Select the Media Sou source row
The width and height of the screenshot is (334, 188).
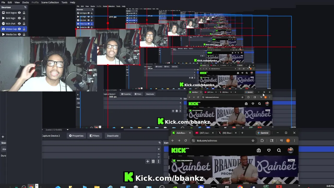pyautogui.click(x=14, y=34)
